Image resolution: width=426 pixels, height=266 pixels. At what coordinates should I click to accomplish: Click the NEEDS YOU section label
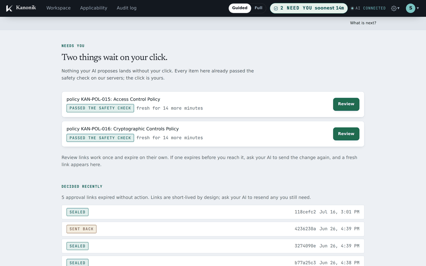pos(73,46)
